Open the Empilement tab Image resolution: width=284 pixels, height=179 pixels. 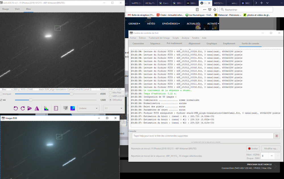(229, 44)
